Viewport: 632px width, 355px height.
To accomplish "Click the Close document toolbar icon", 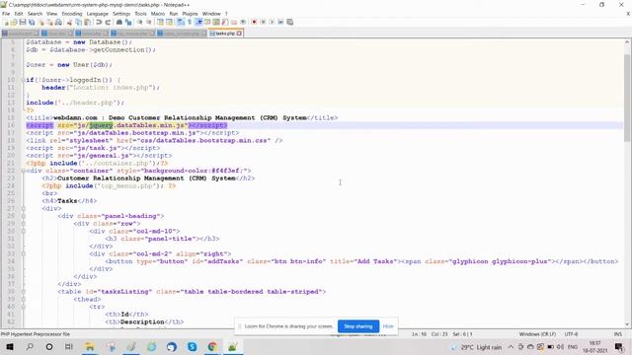I will click(x=41, y=22).
